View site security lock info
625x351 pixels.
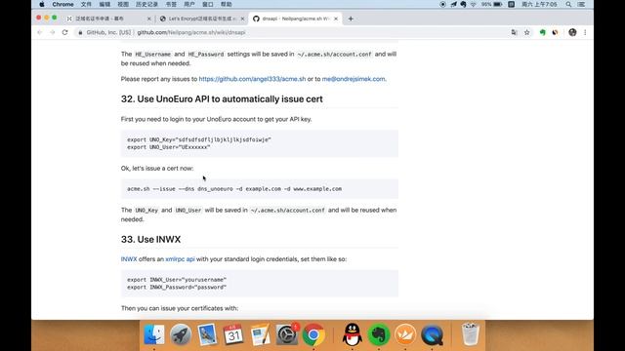tap(80, 32)
